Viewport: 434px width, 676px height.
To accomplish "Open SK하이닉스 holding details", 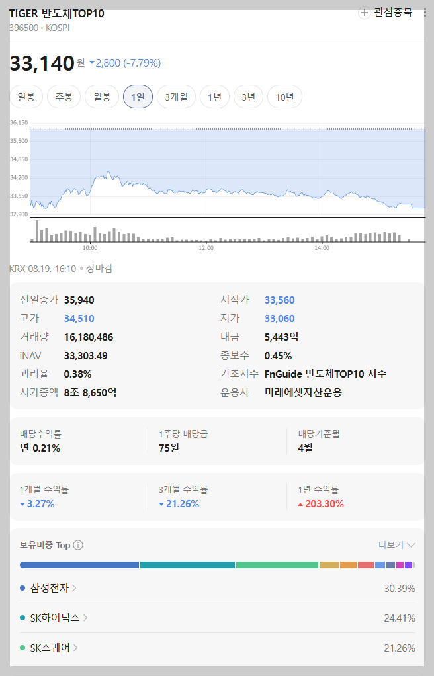I will click(59, 618).
